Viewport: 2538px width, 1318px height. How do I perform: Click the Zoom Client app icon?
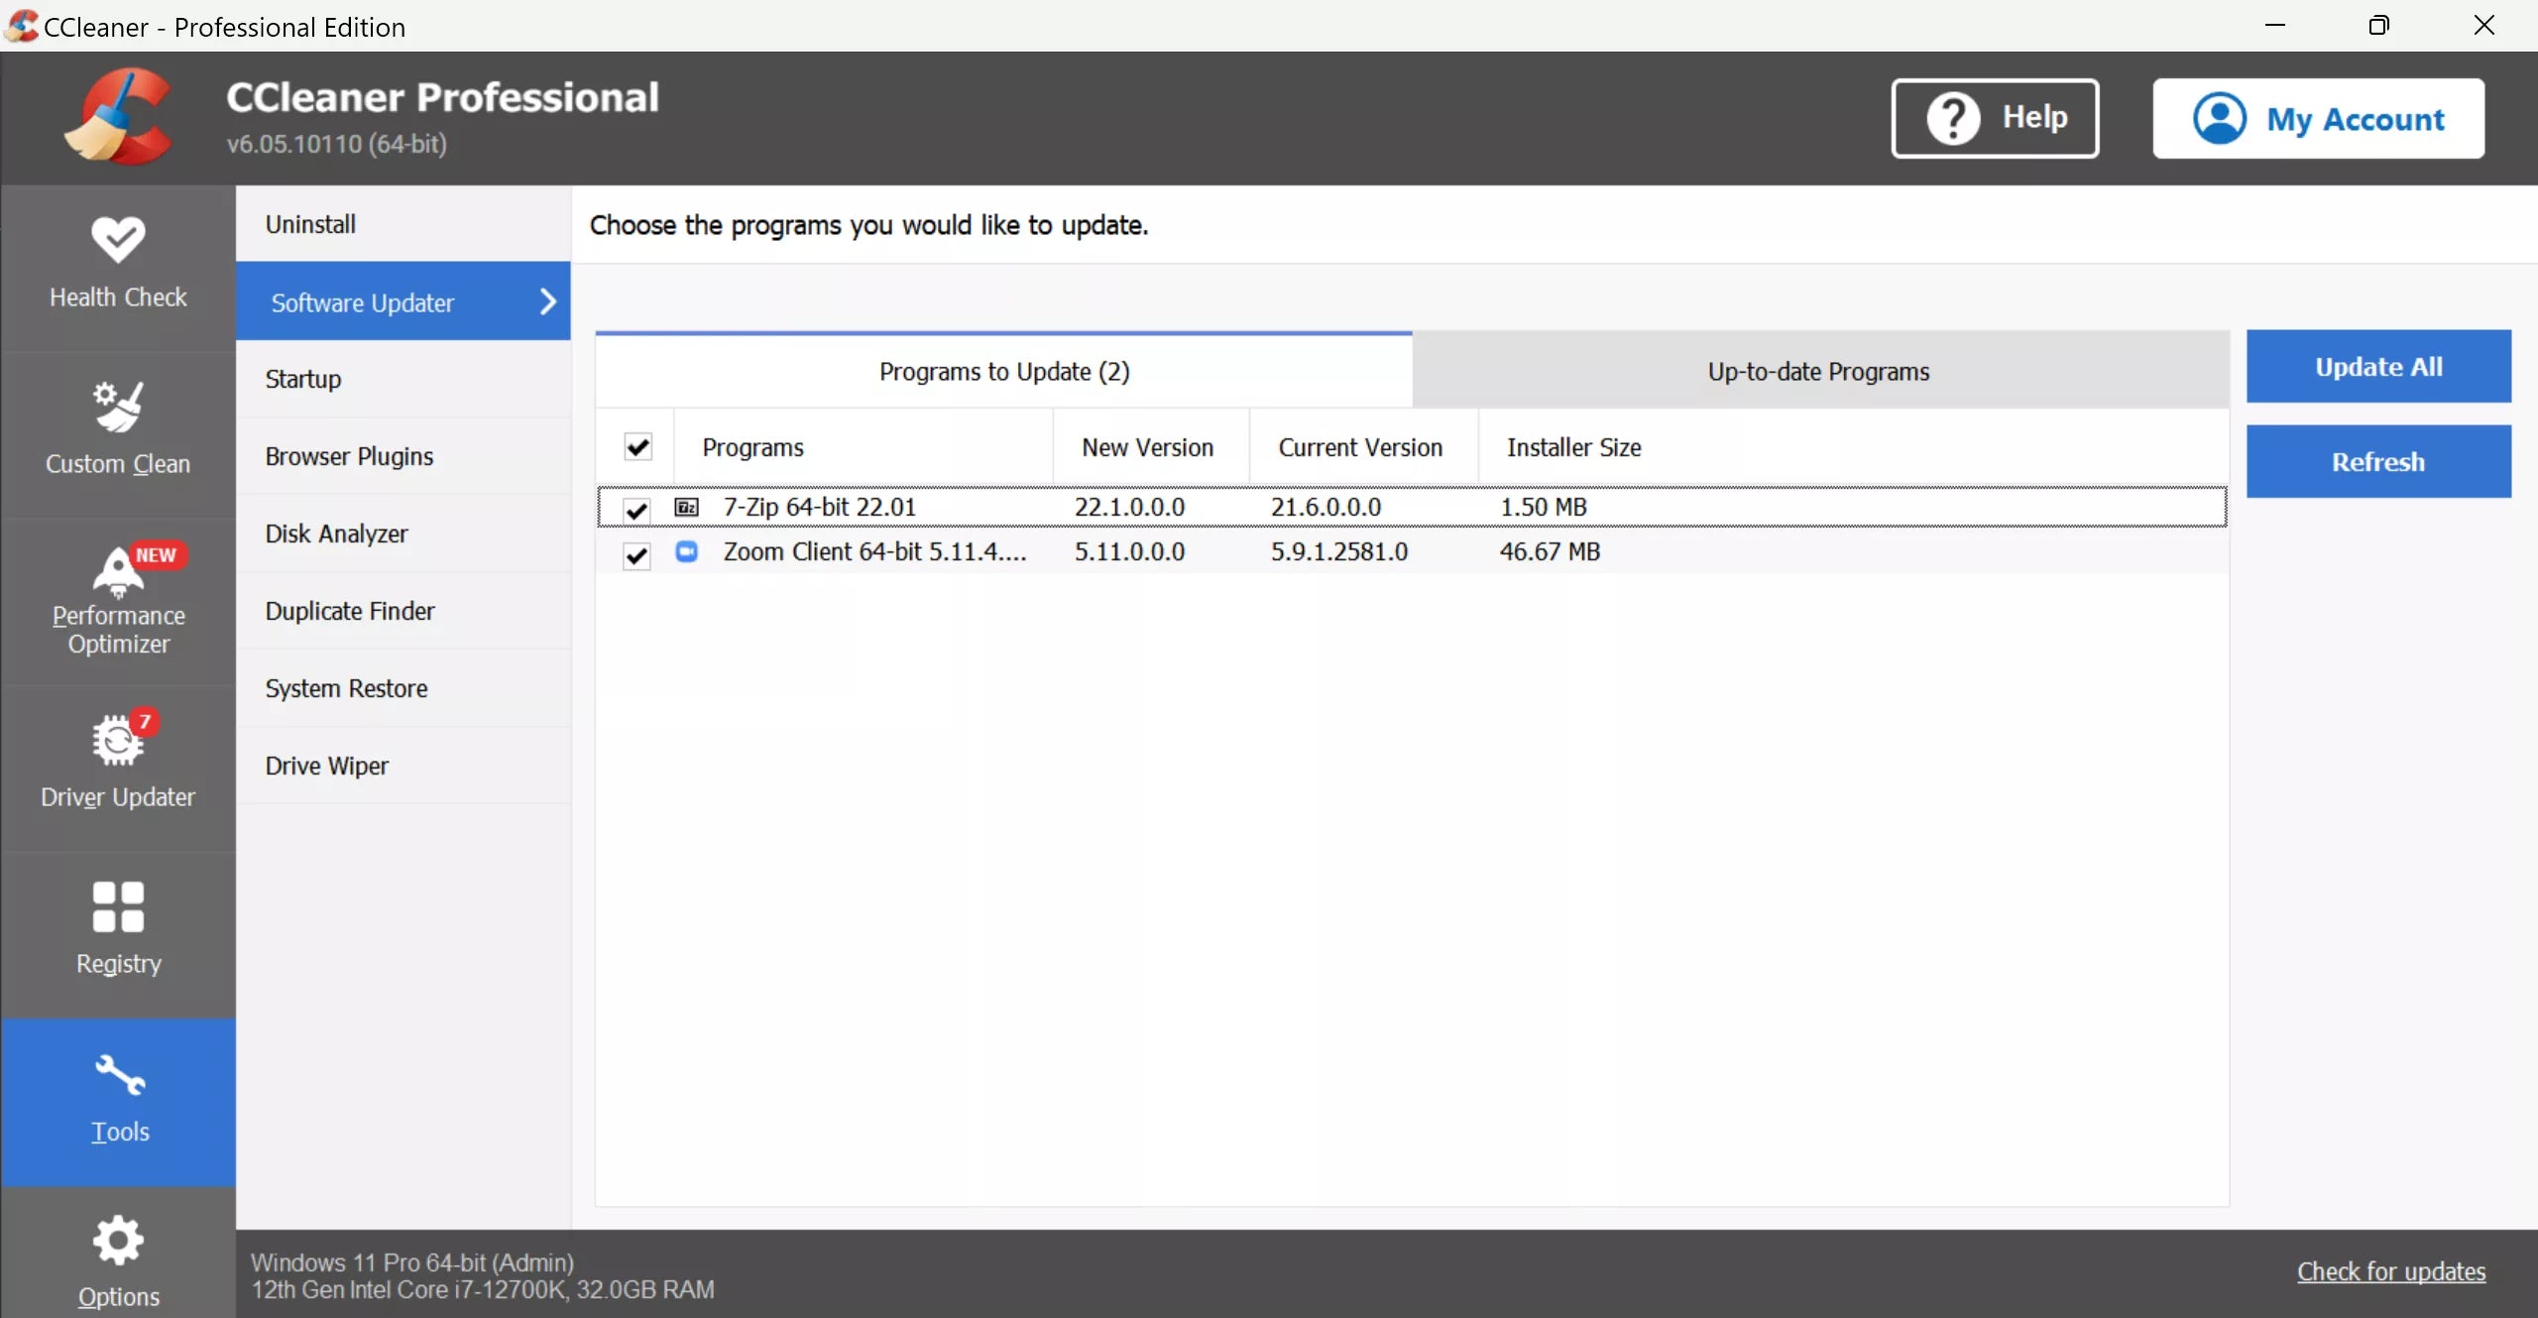(x=686, y=552)
